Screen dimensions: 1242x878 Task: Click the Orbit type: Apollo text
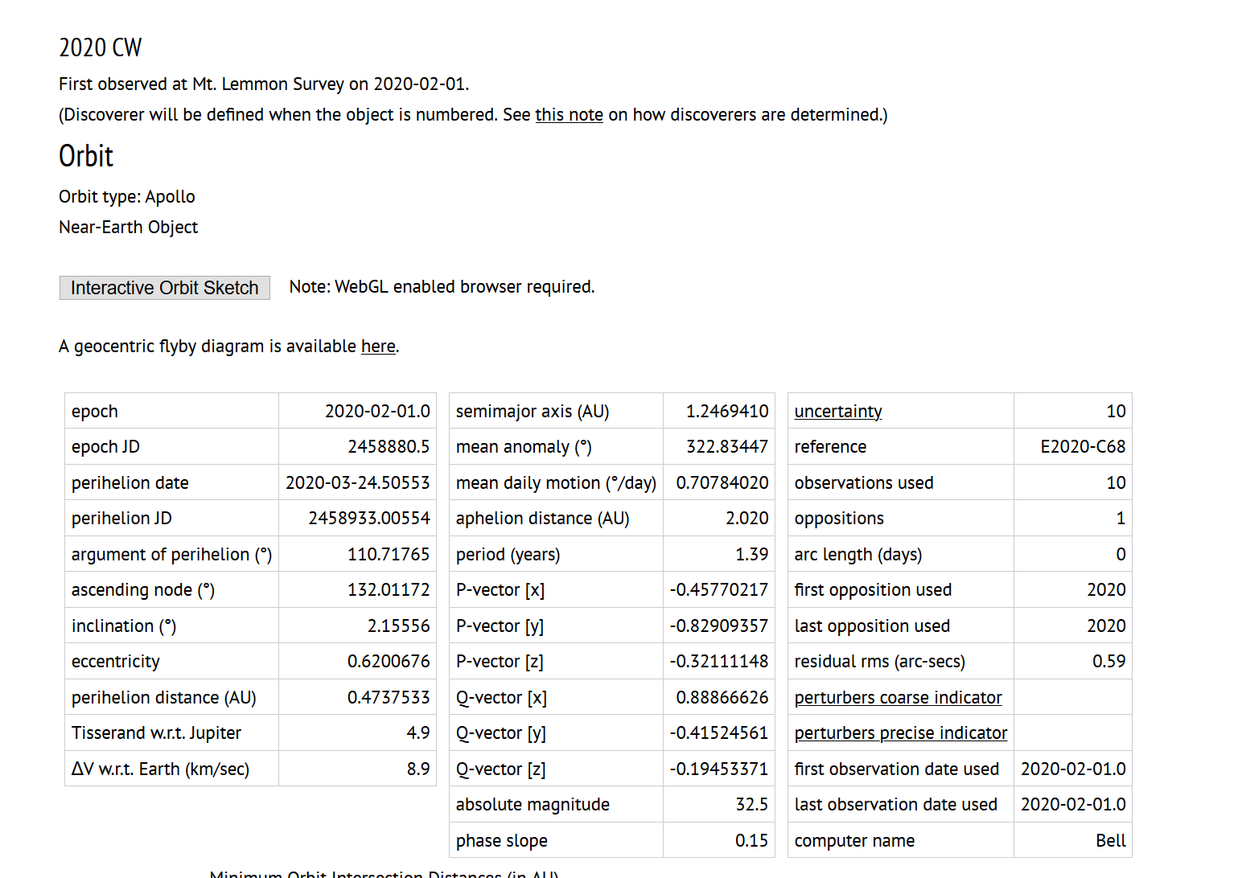[x=127, y=197]
